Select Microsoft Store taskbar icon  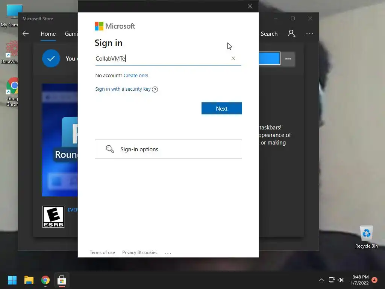[x=62, y=280]
